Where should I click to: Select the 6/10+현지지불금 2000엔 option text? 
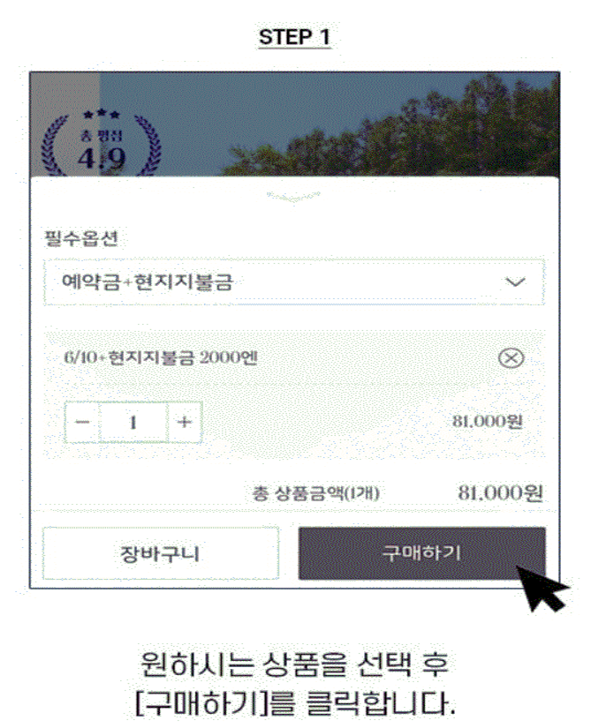[x=161, y=358]
